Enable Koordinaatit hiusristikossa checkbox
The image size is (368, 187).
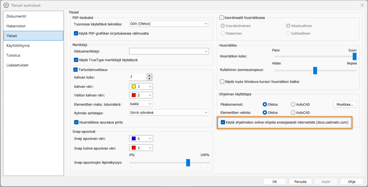coord(222,18)
